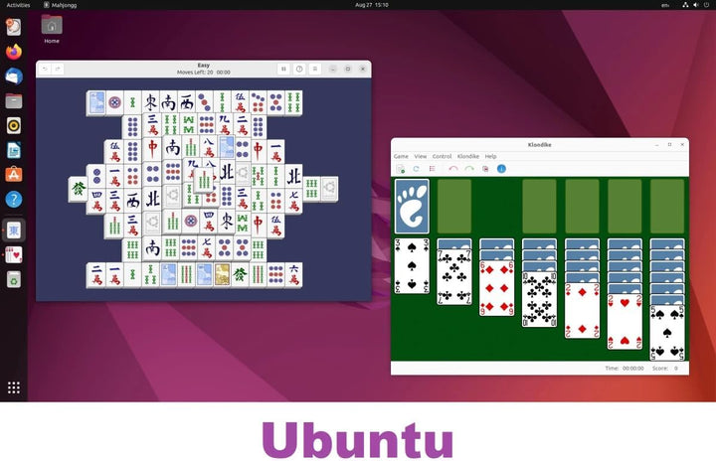Select the 2 of hearts card
This screenshot has width=716, height=461.
[625, 322]
